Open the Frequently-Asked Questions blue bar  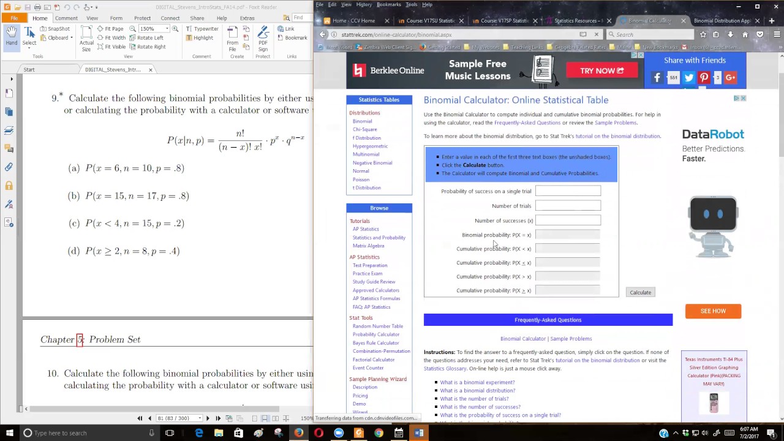coord(548,320)
